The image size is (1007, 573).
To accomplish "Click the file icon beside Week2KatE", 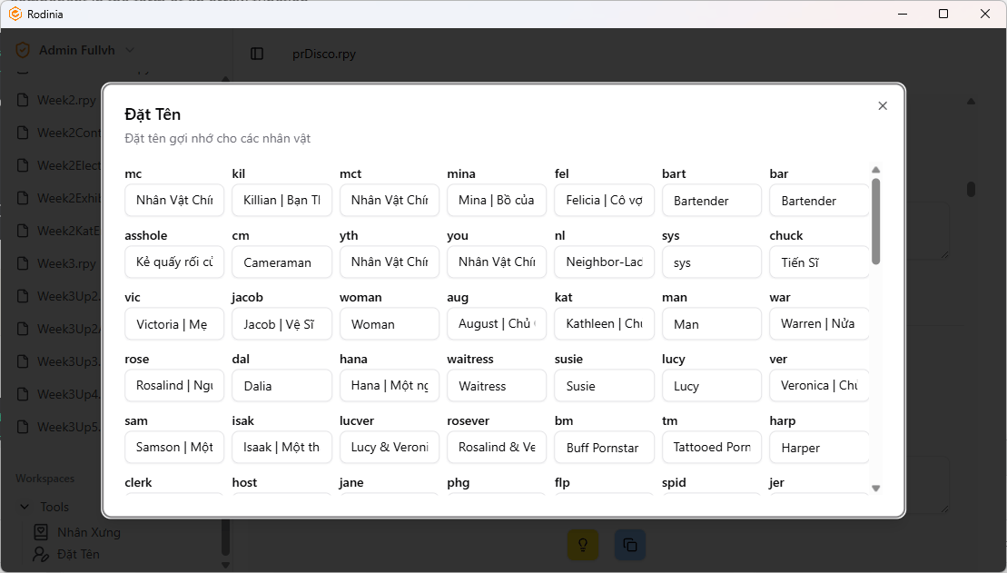I will click(x=23, y=231).
